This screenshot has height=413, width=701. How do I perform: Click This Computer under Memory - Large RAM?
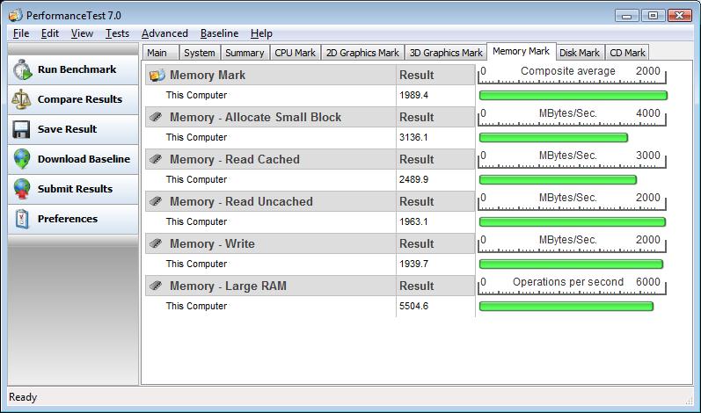196,307
